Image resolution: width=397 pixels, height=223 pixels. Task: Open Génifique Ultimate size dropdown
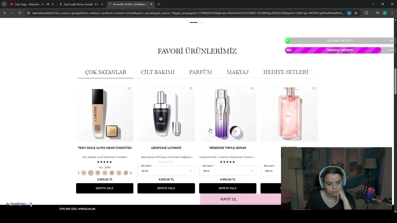pyautogui.click(x=166, y=171)
